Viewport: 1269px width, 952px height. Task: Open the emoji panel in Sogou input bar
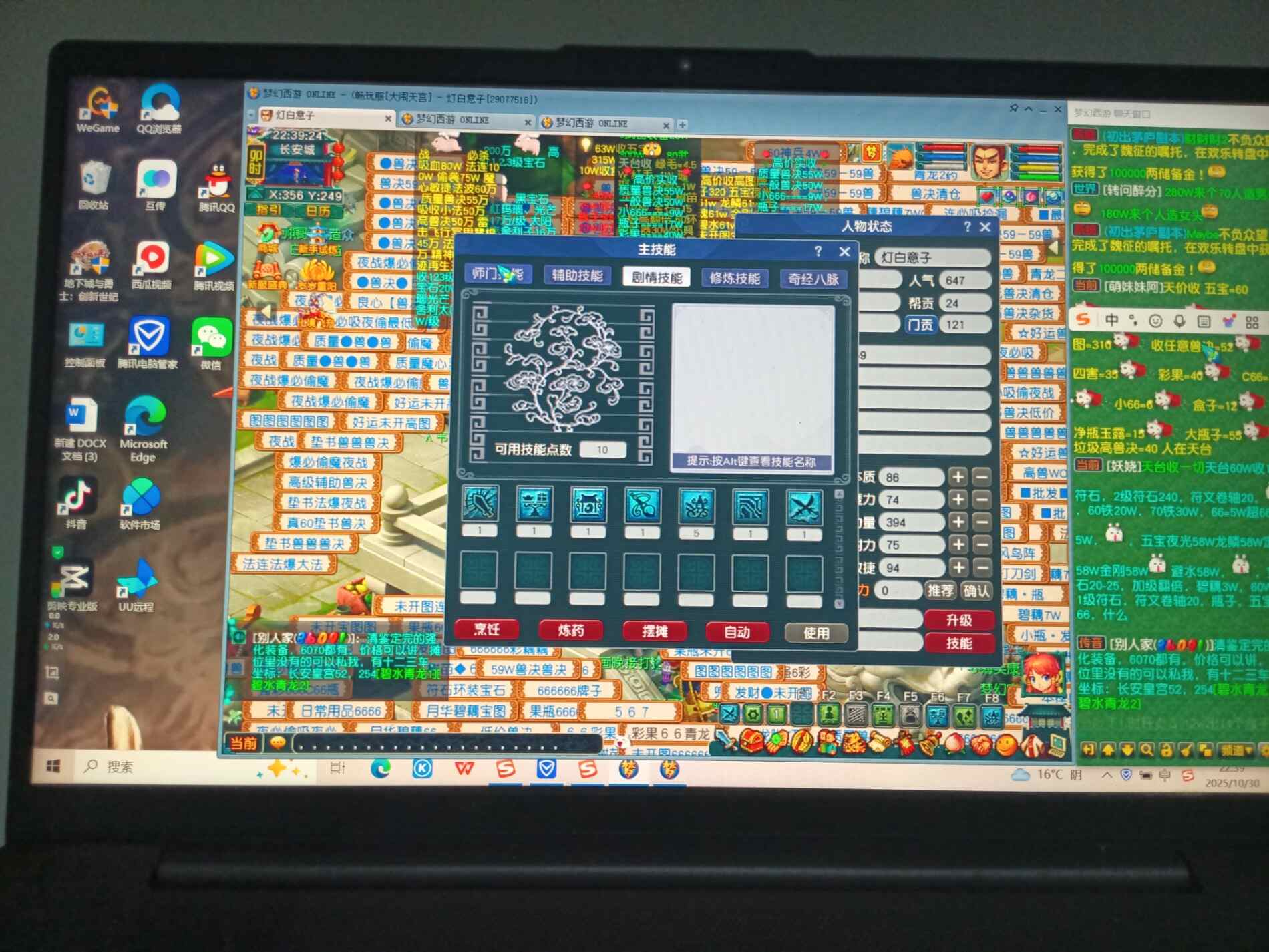click(1155, 321)
